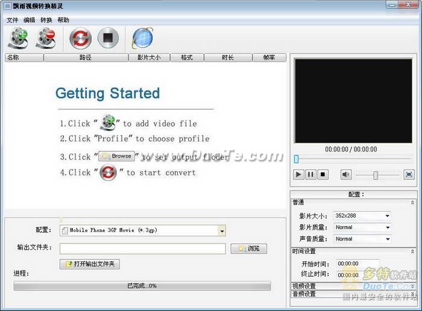Click the remove video file toolbar icon
Image resolution: width=422 pixels, height=311 pixels.
click(x=45, y=39)
